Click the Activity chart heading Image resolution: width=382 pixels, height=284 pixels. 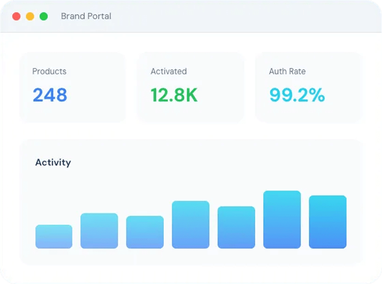(x=53, y=162)
